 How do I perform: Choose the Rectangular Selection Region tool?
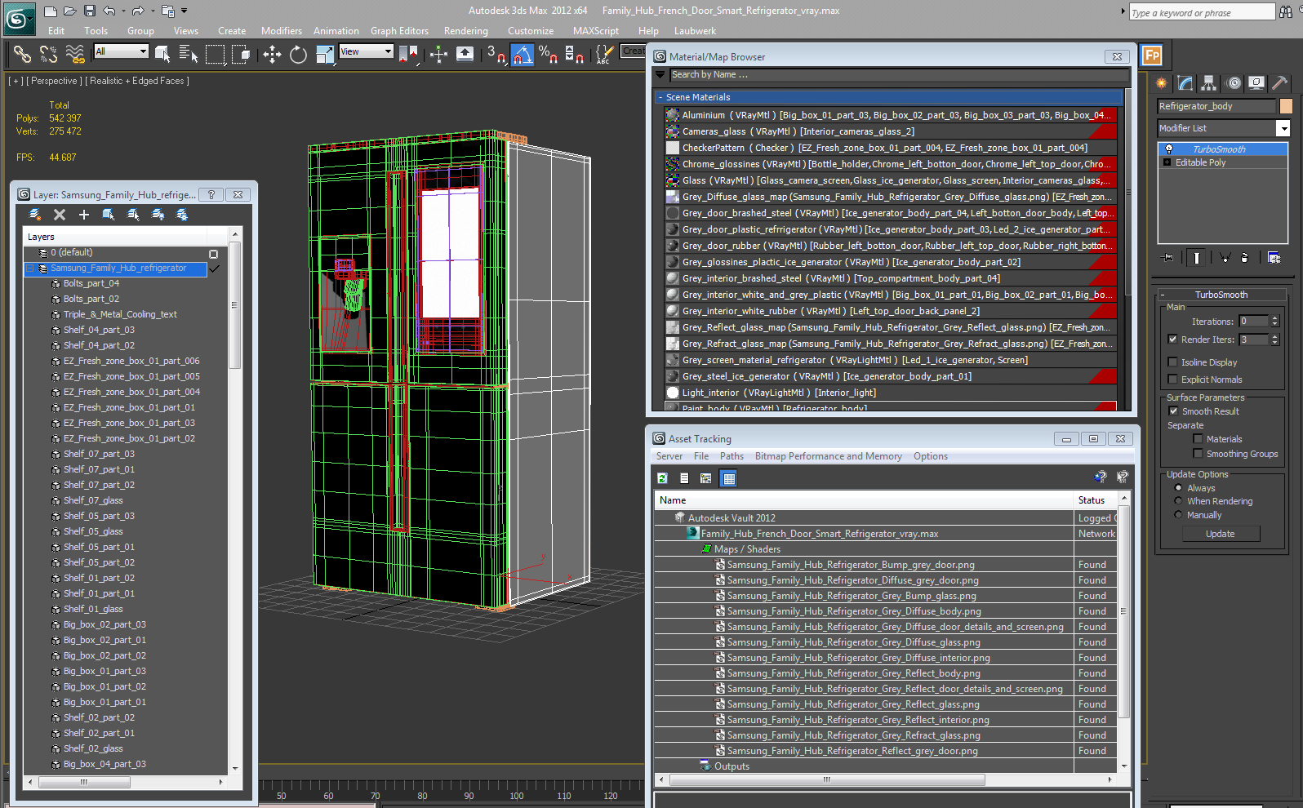215,55
